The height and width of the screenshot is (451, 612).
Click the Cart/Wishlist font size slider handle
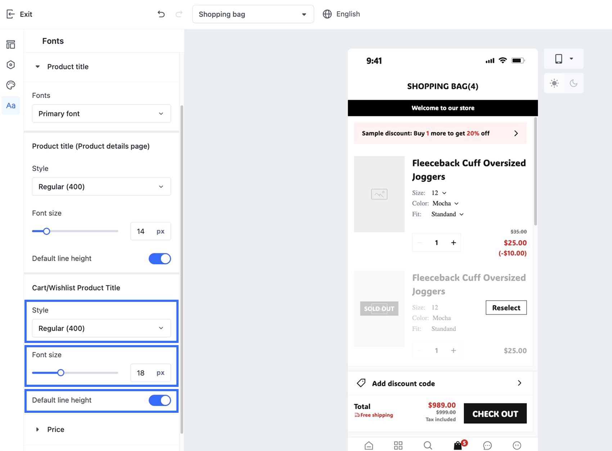61,372
